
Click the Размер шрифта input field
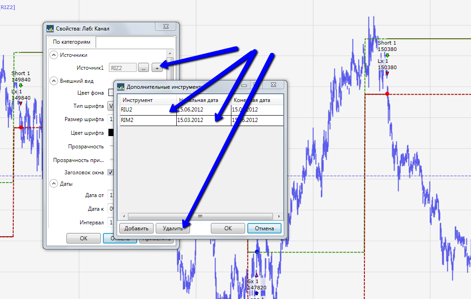111,119
